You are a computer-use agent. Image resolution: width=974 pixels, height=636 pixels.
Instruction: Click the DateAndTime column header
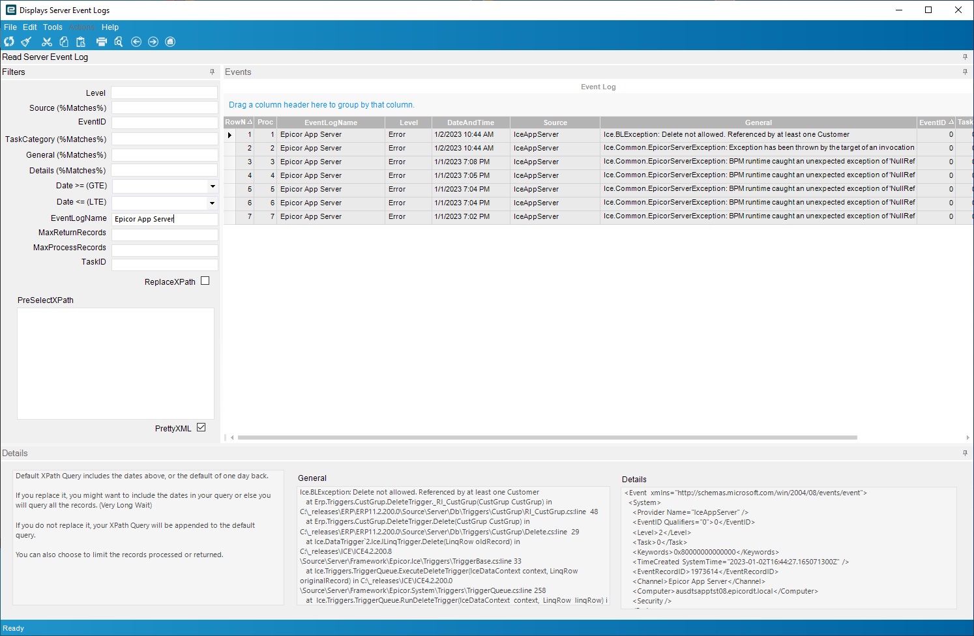(470, 123)
